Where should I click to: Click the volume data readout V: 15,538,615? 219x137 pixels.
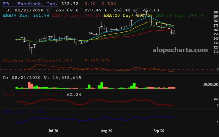[63, 78]
